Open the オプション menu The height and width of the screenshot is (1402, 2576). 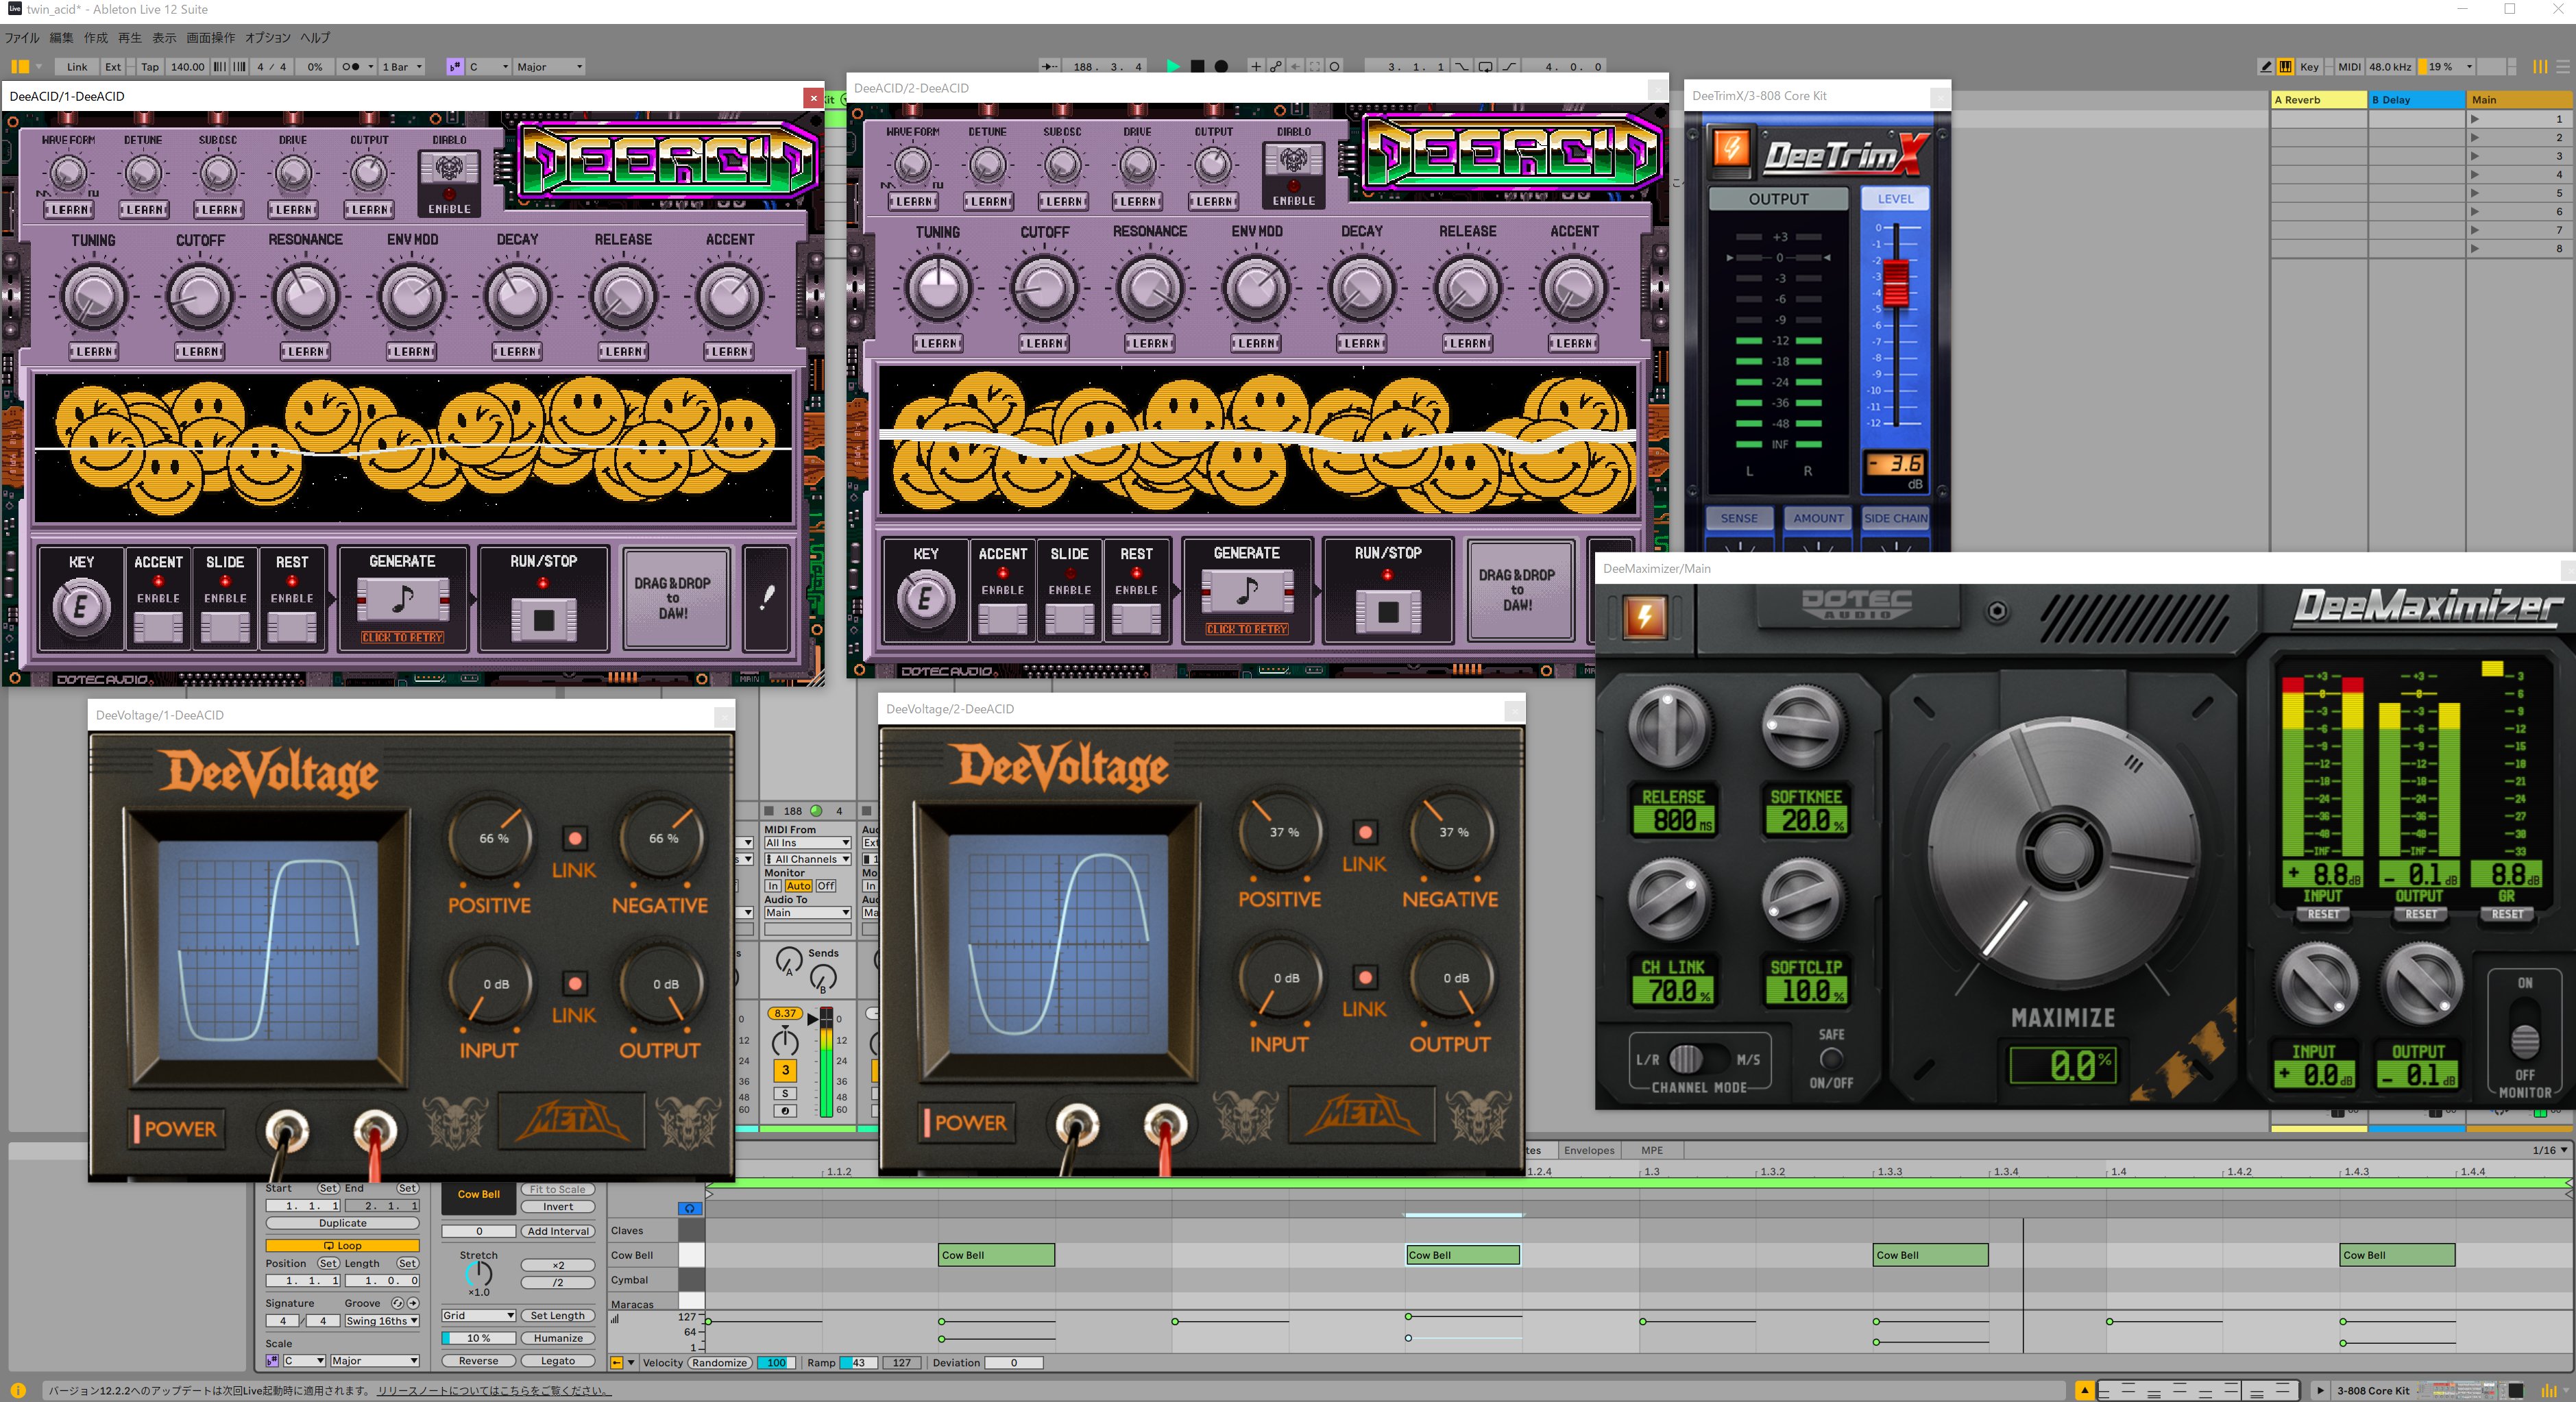click(267, 38)
